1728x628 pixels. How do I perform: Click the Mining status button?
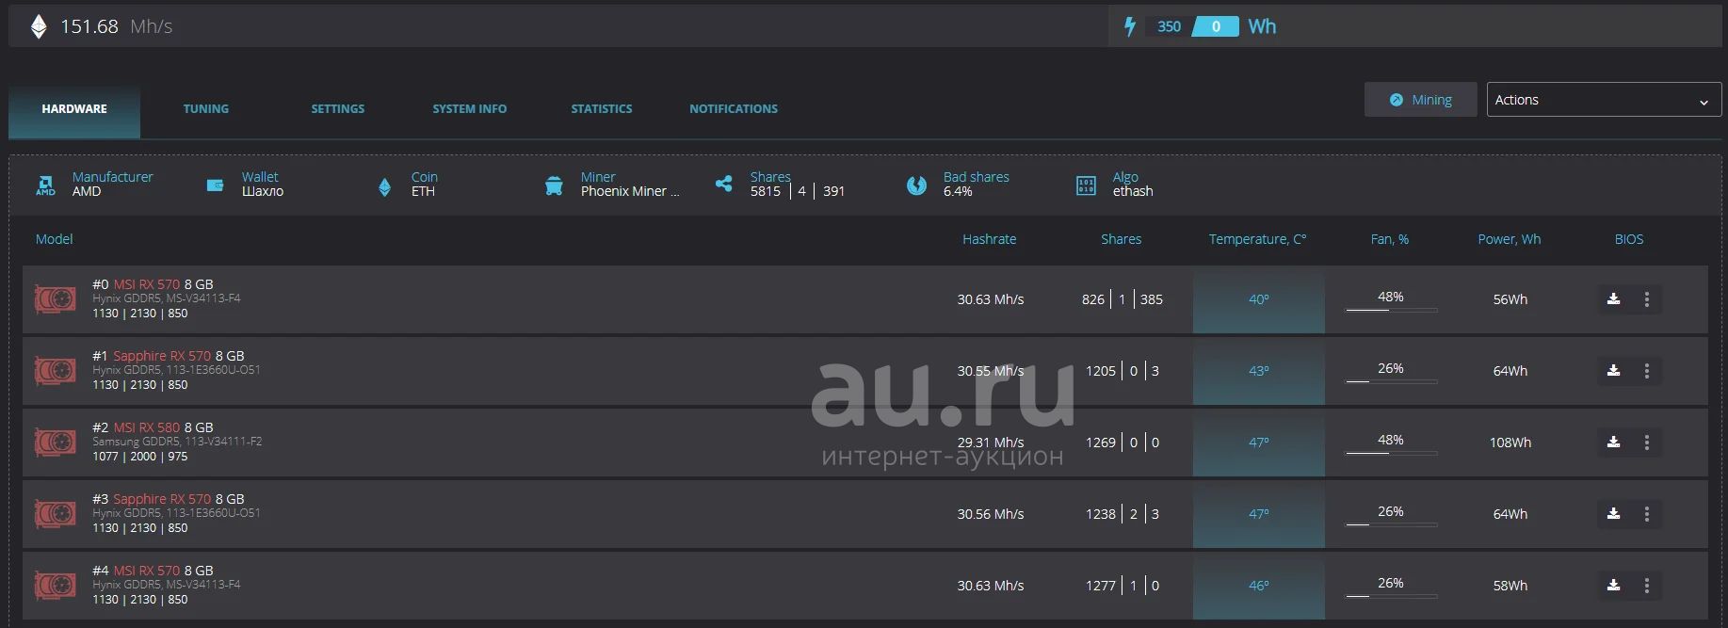tap(1420, 100)
